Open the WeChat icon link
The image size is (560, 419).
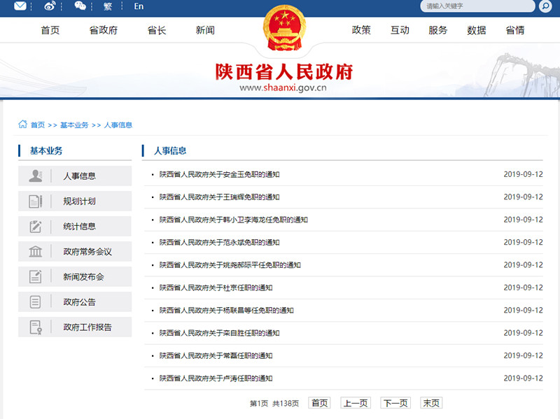(x=80, y=6)
